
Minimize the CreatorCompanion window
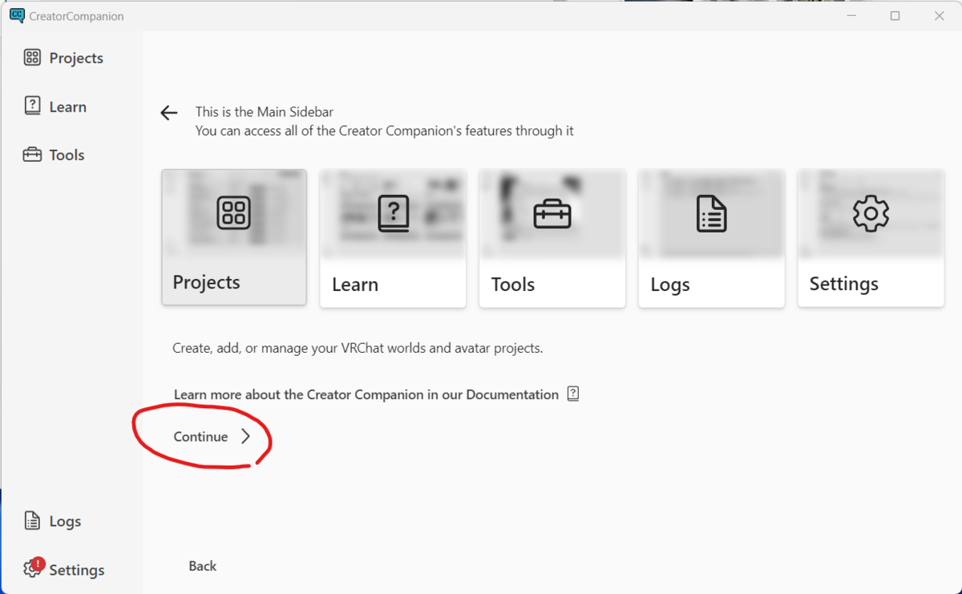851,16
